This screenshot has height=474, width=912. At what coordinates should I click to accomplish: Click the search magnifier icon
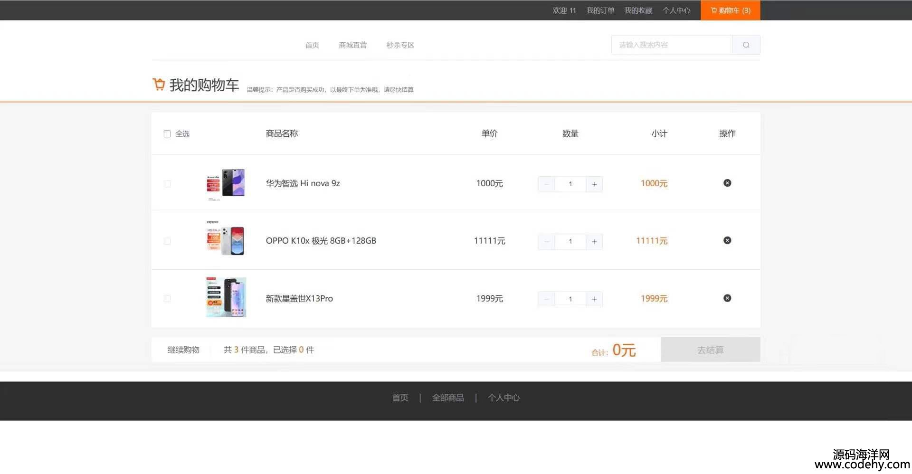click(746, 45)
